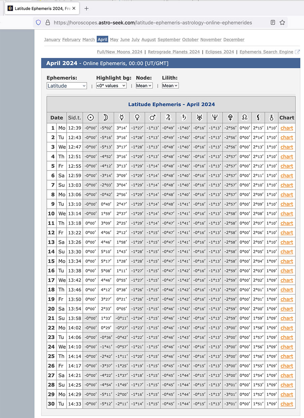Bookmark this page with the star icon

(282, 23)
